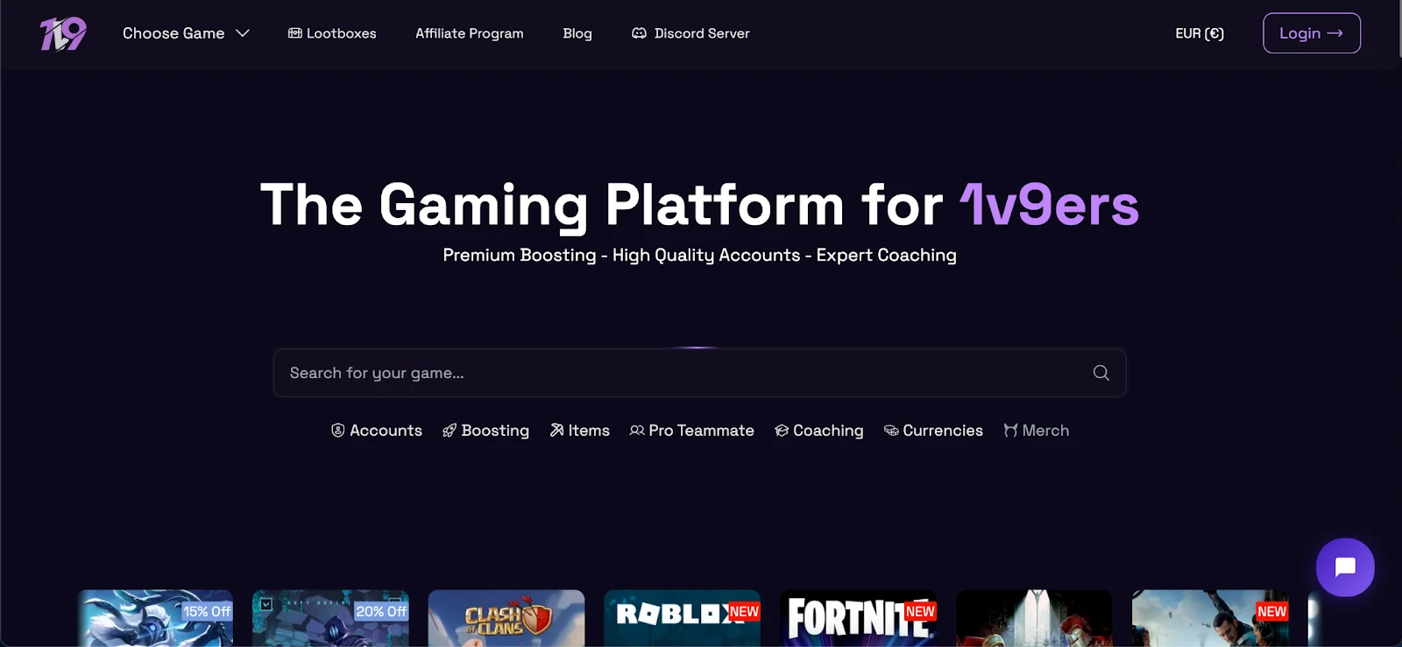
Task: Open the Discord Server link
Action: (x=690, y=33)
